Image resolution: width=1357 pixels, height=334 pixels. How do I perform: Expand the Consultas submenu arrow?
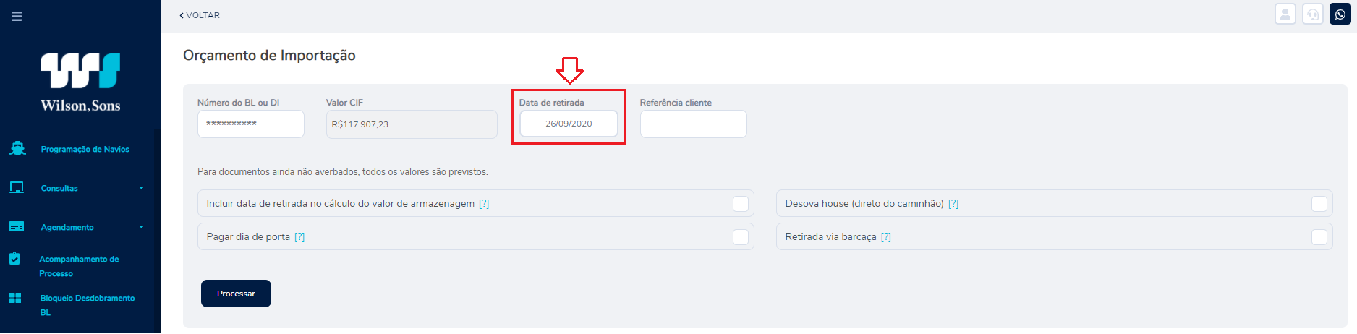pyautogui.click(x=141, y=188)
